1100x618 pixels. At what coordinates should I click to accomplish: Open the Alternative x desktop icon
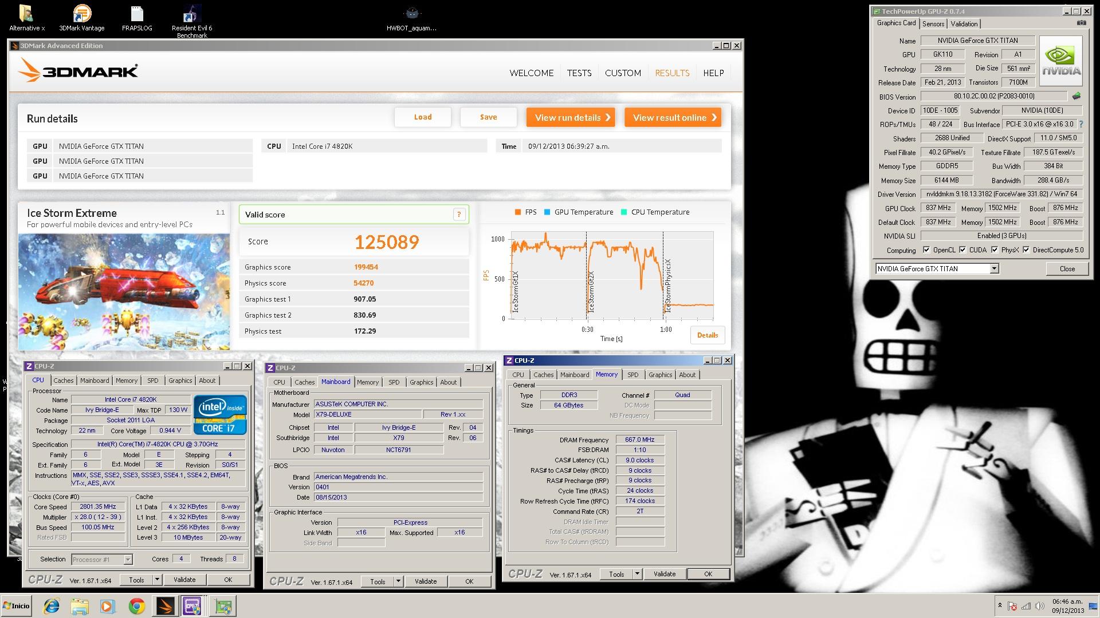pyautogui.click(x=26, y=17)
